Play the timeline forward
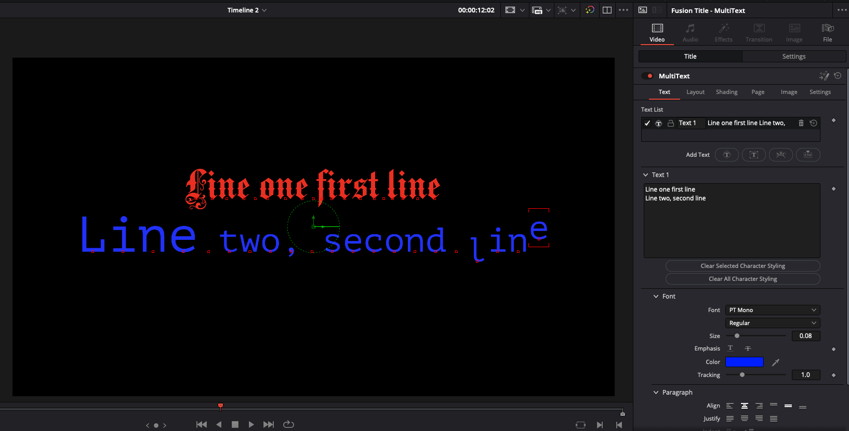 click(251, 424)
